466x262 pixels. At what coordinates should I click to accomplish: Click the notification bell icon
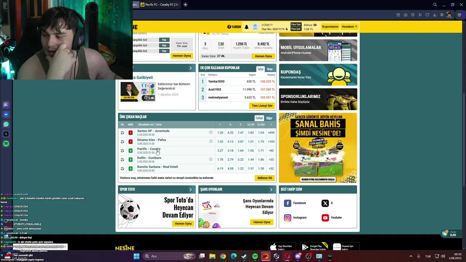point(246,27)
